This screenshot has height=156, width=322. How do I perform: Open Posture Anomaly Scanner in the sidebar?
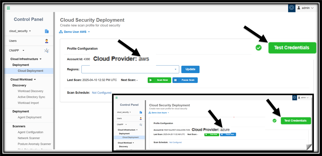click(x=34, y=144)
